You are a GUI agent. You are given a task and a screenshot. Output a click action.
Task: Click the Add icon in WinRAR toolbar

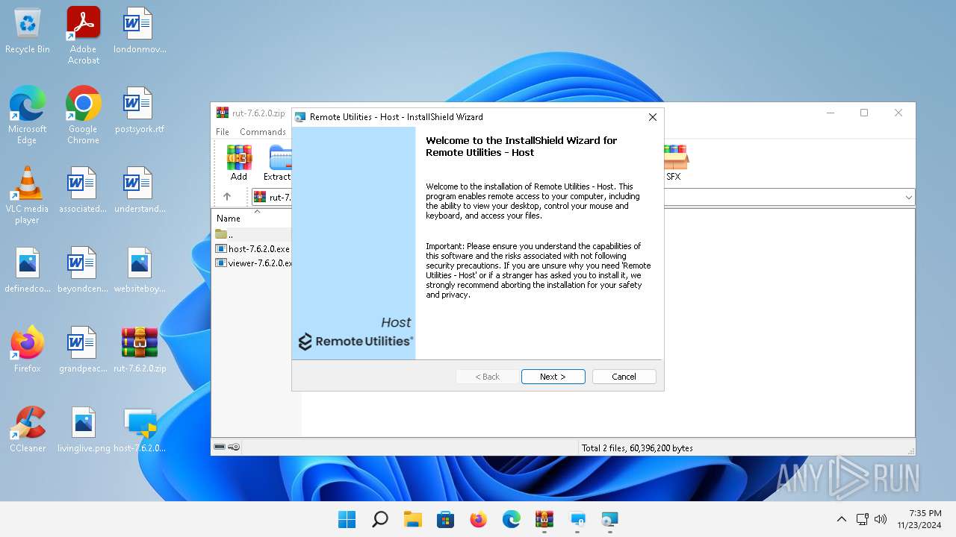(239, 163)
